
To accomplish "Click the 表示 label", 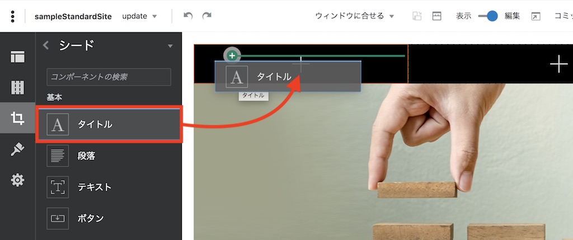I will (463, 16).
